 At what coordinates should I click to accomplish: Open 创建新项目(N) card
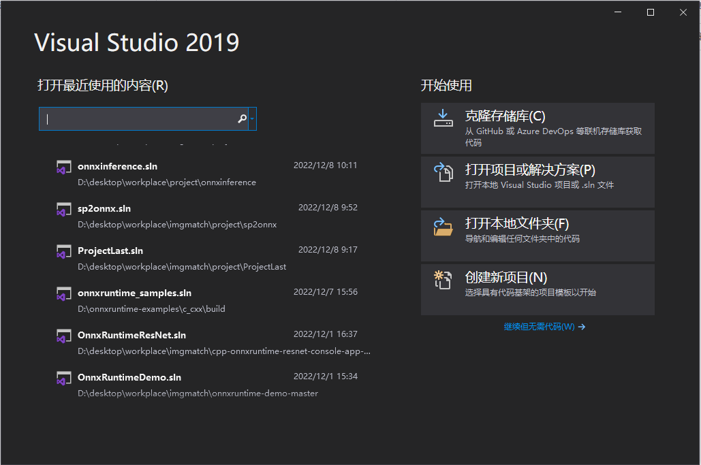538,289
